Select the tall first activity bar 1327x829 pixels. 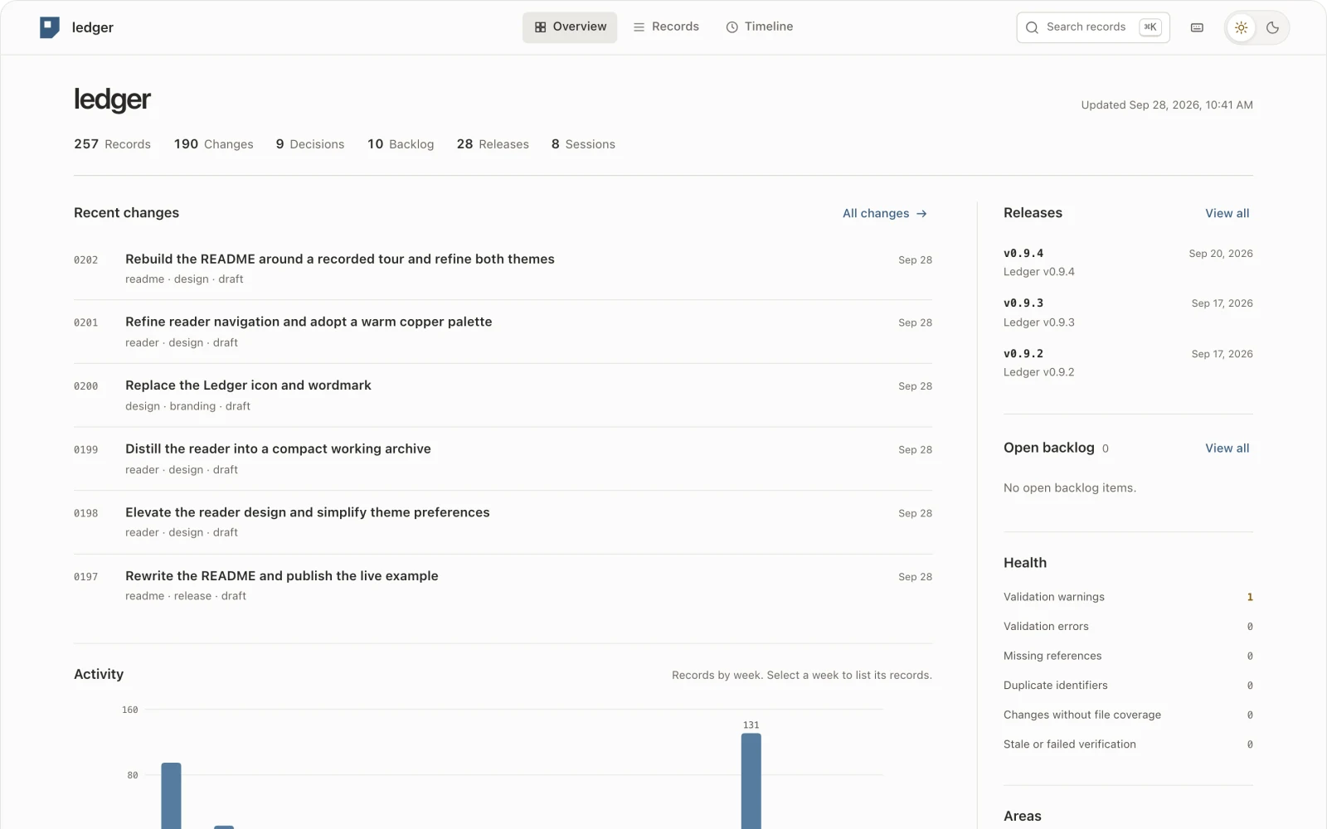click(x=171, y=796)
